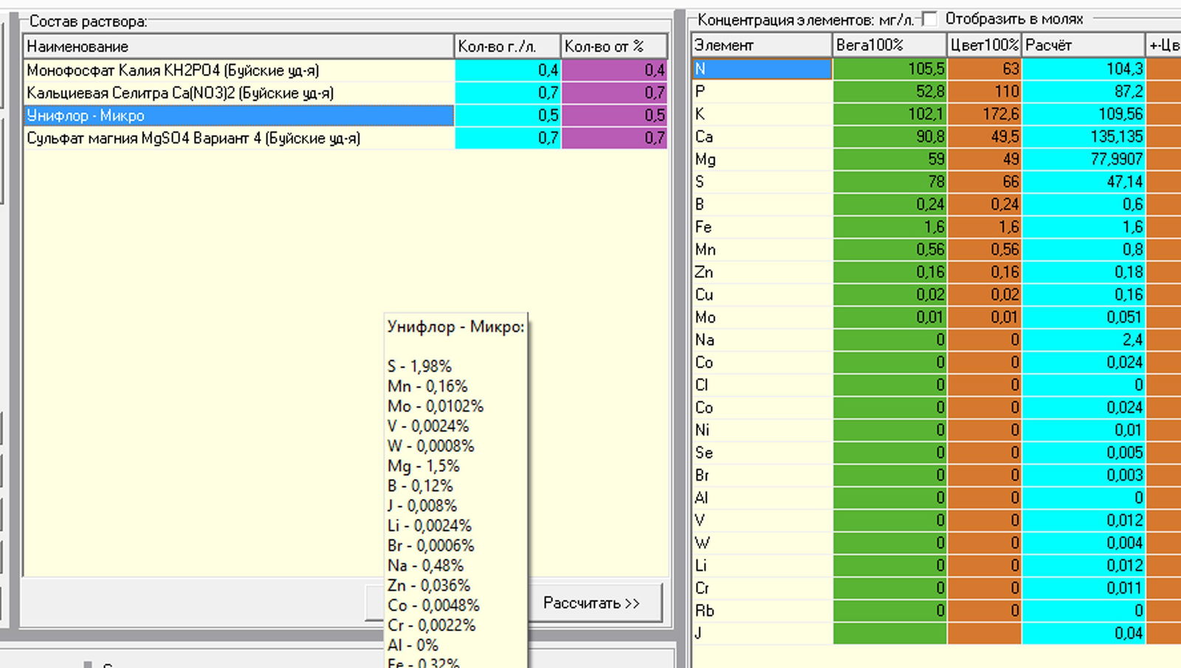Click the 'Вега100%' column header
Viewport: 1181px width, 668px height.
pos(889,45)
